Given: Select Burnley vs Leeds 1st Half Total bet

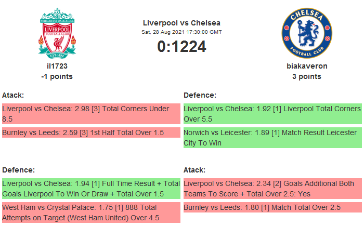Looking at the screenshot, I should click(91, 133).
